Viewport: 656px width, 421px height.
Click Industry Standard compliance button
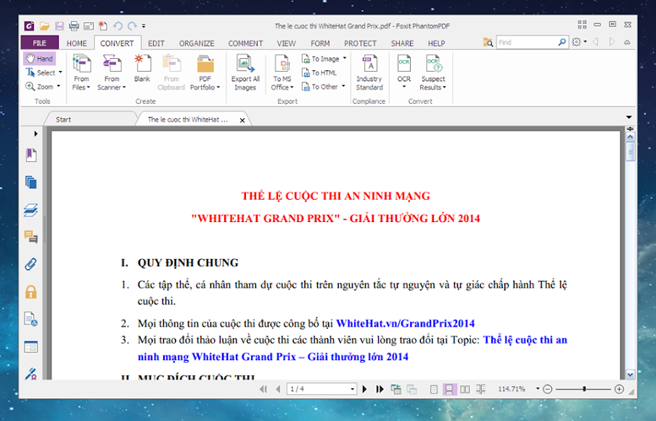pos(369,72)
